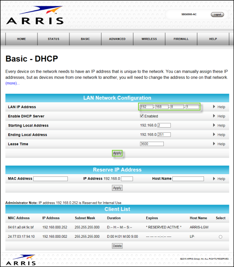Click the Help arrow beside Lease Time
The image size is (234, 267).
click(214, 144)
